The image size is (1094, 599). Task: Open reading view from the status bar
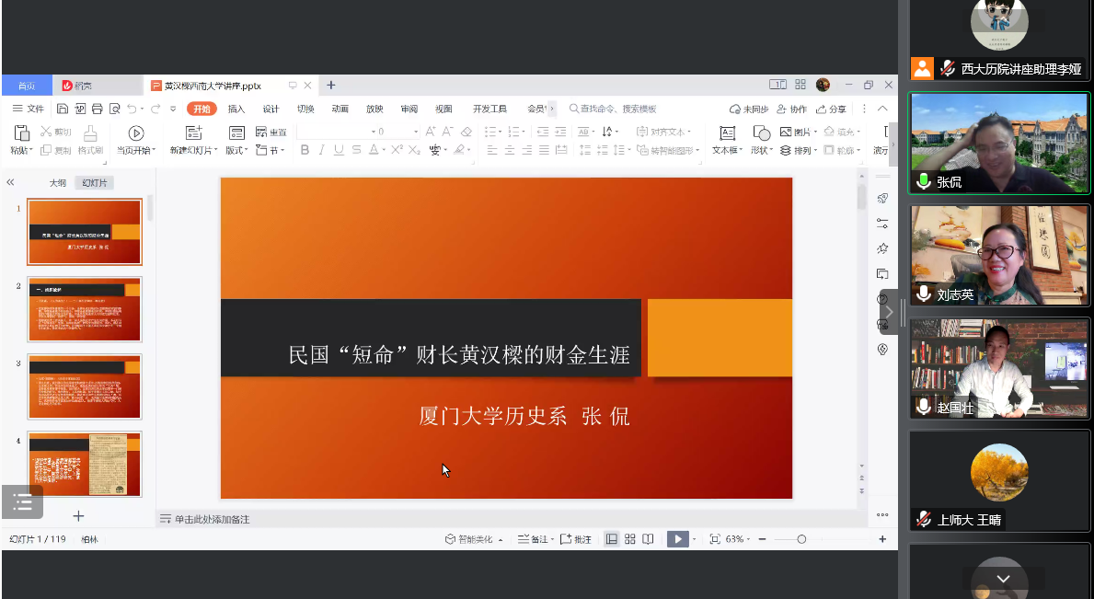click(649, 539)
